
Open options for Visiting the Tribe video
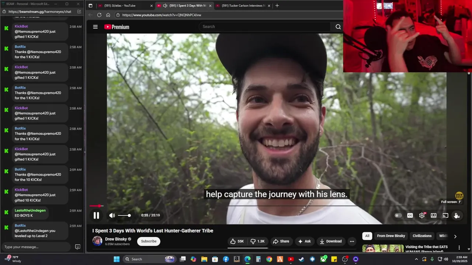(x=459, y=248)
